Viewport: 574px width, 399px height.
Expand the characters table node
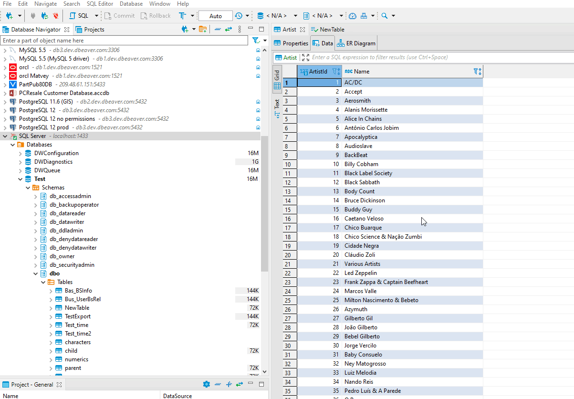coord(50,342)
